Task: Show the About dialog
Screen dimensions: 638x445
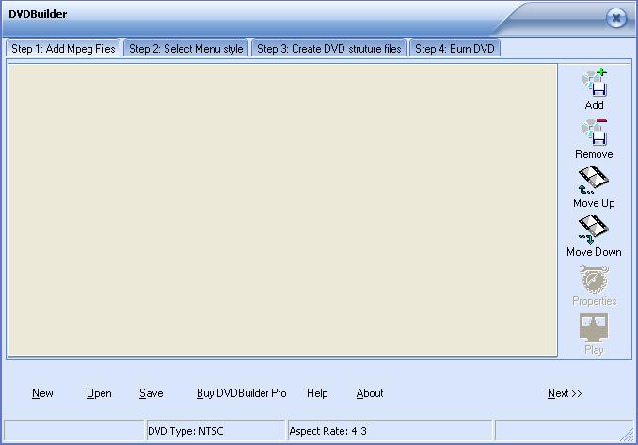Action: point(370,393)
